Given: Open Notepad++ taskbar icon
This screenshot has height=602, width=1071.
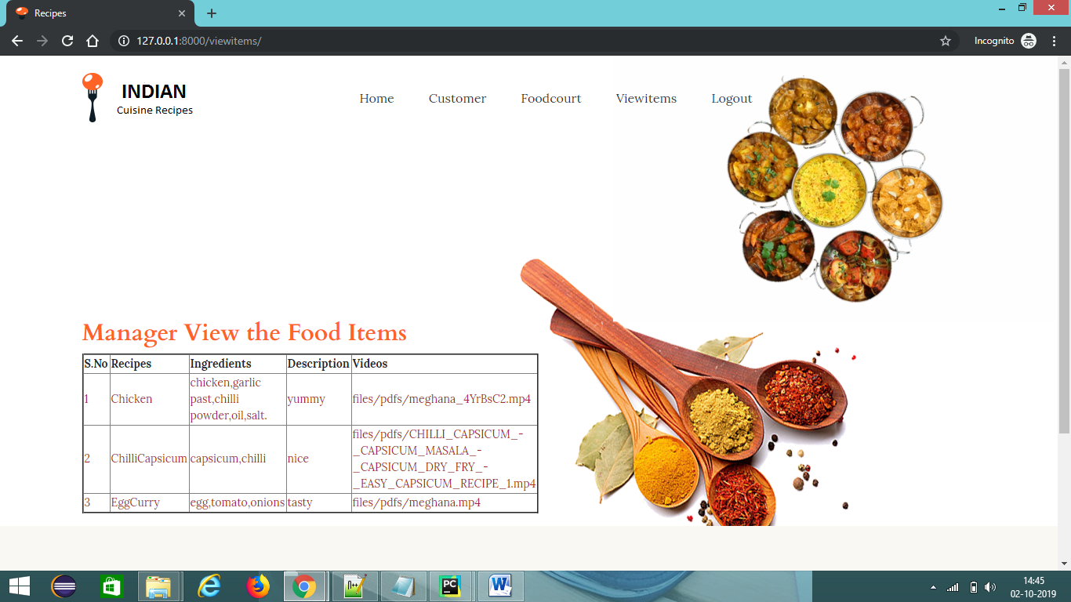Looking at the screenshot, I should pos(354,586).
